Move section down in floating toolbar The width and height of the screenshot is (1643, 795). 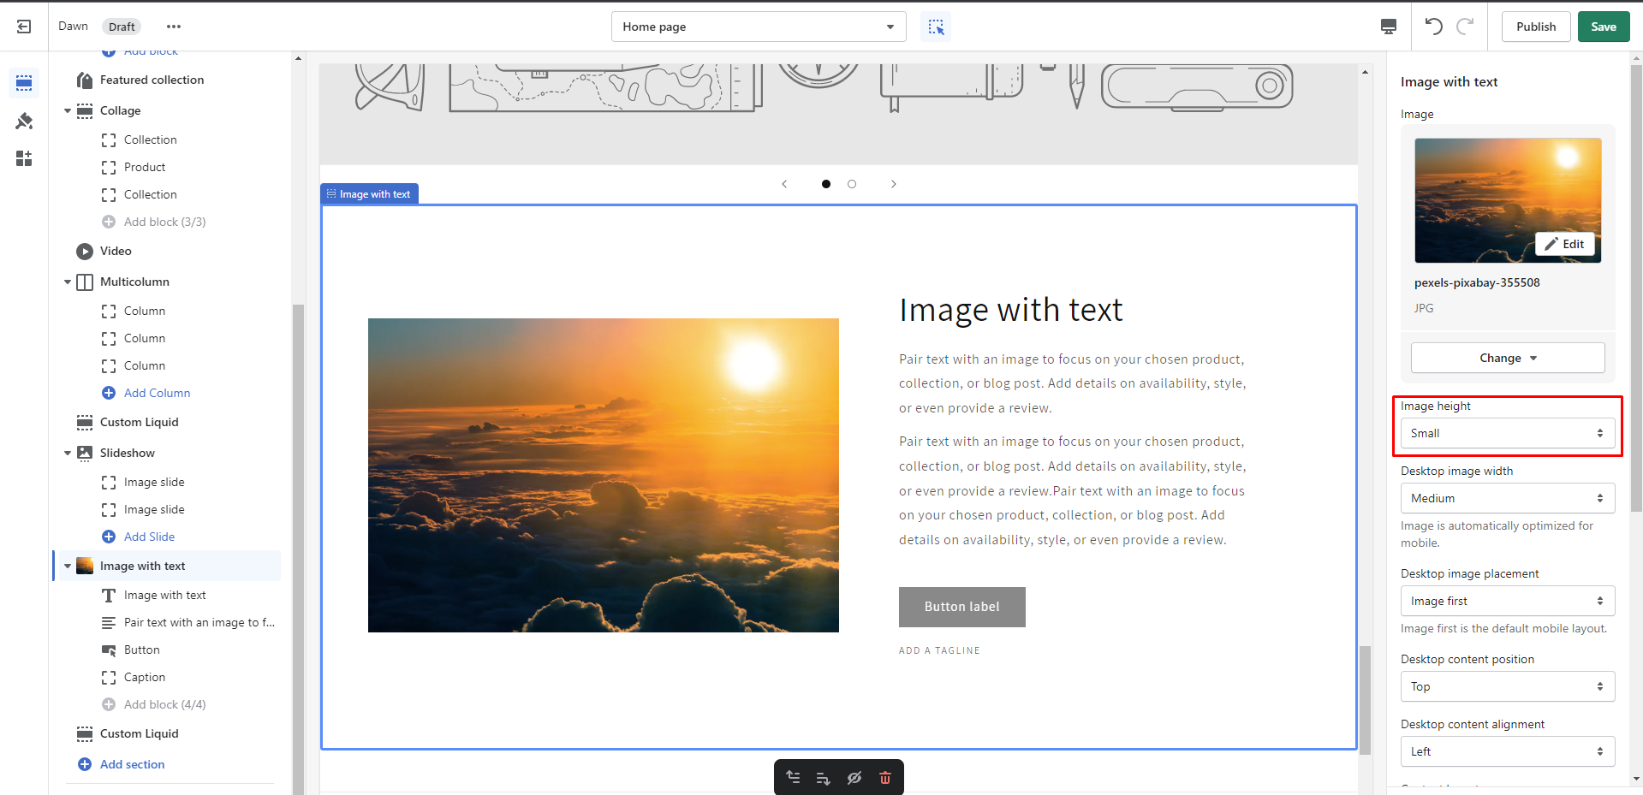point(824,778)
